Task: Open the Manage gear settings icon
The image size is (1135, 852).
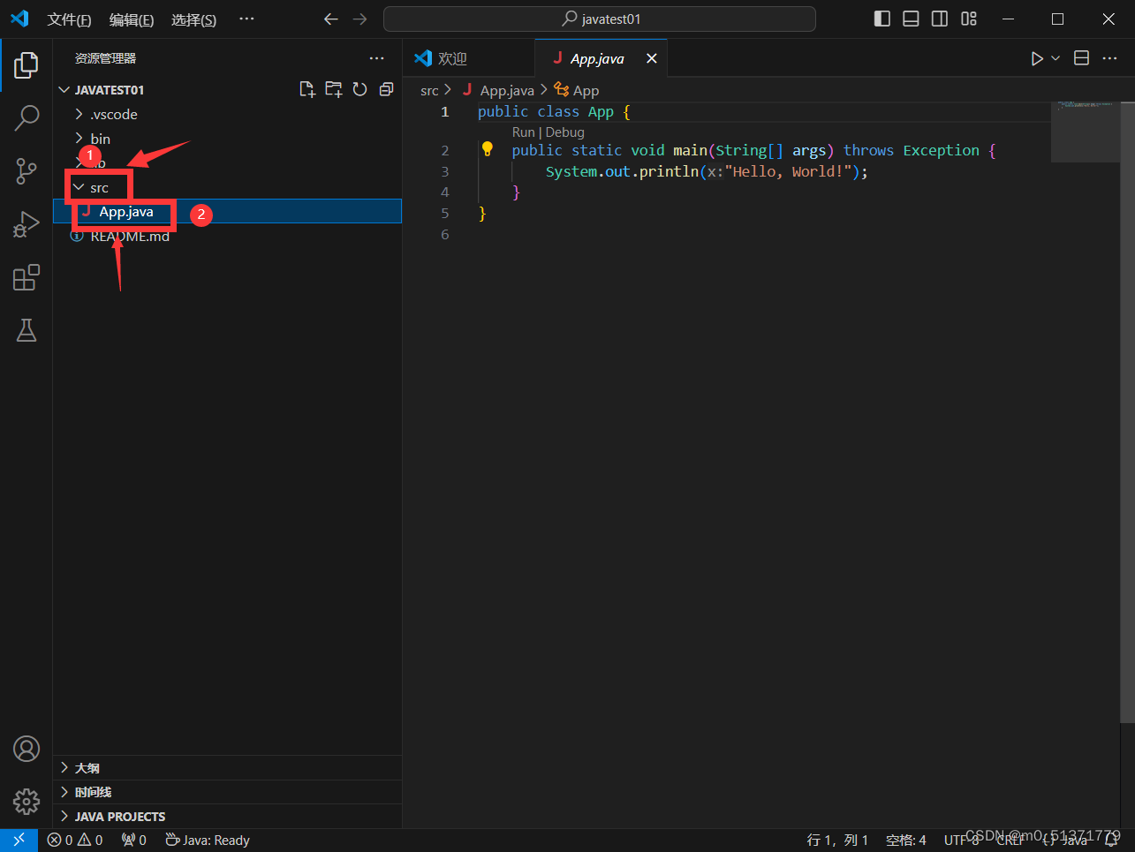Action: [x=26, y=802]
